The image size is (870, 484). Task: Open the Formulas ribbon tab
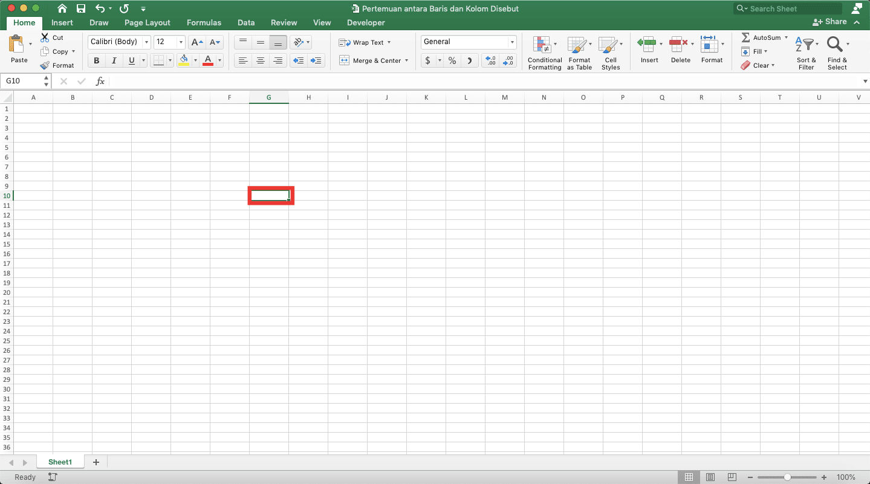[204, 22]
